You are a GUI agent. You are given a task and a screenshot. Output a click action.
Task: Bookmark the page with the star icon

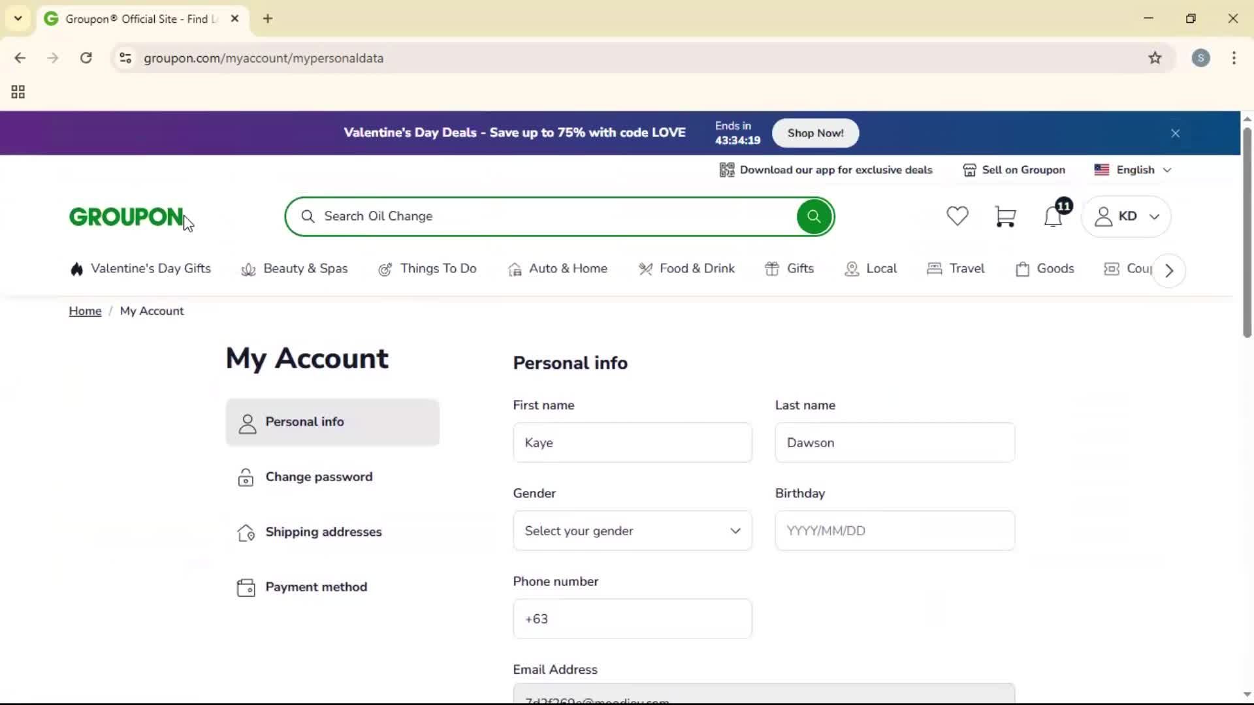(x=1155, y=57)
